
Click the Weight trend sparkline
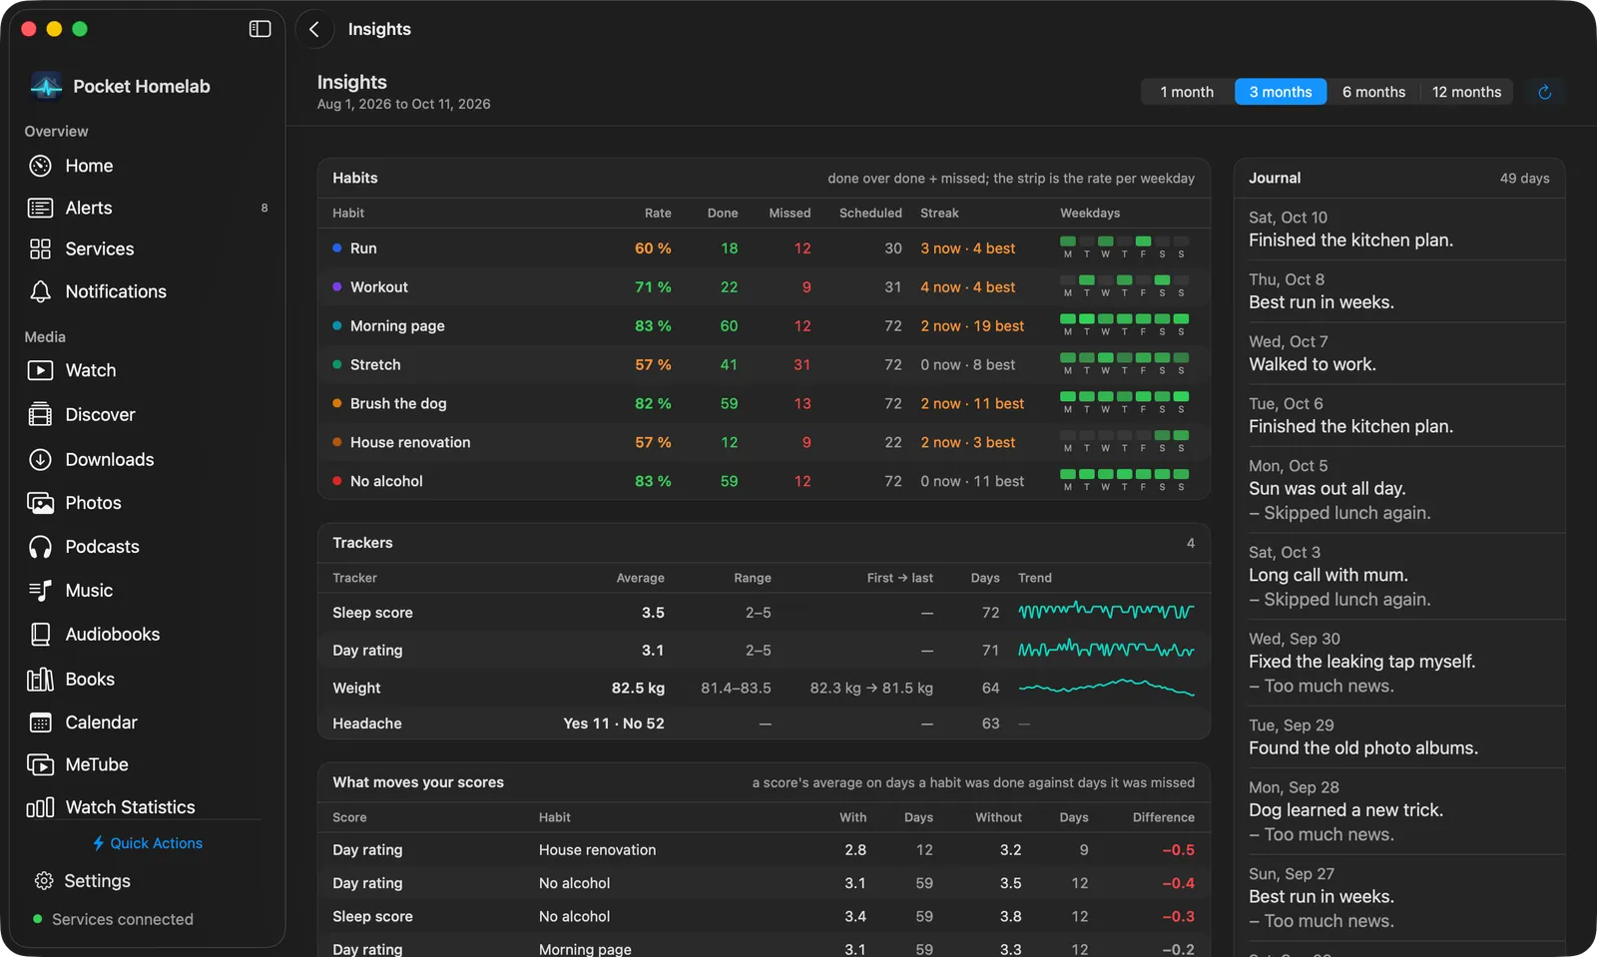pos(1106,687)
